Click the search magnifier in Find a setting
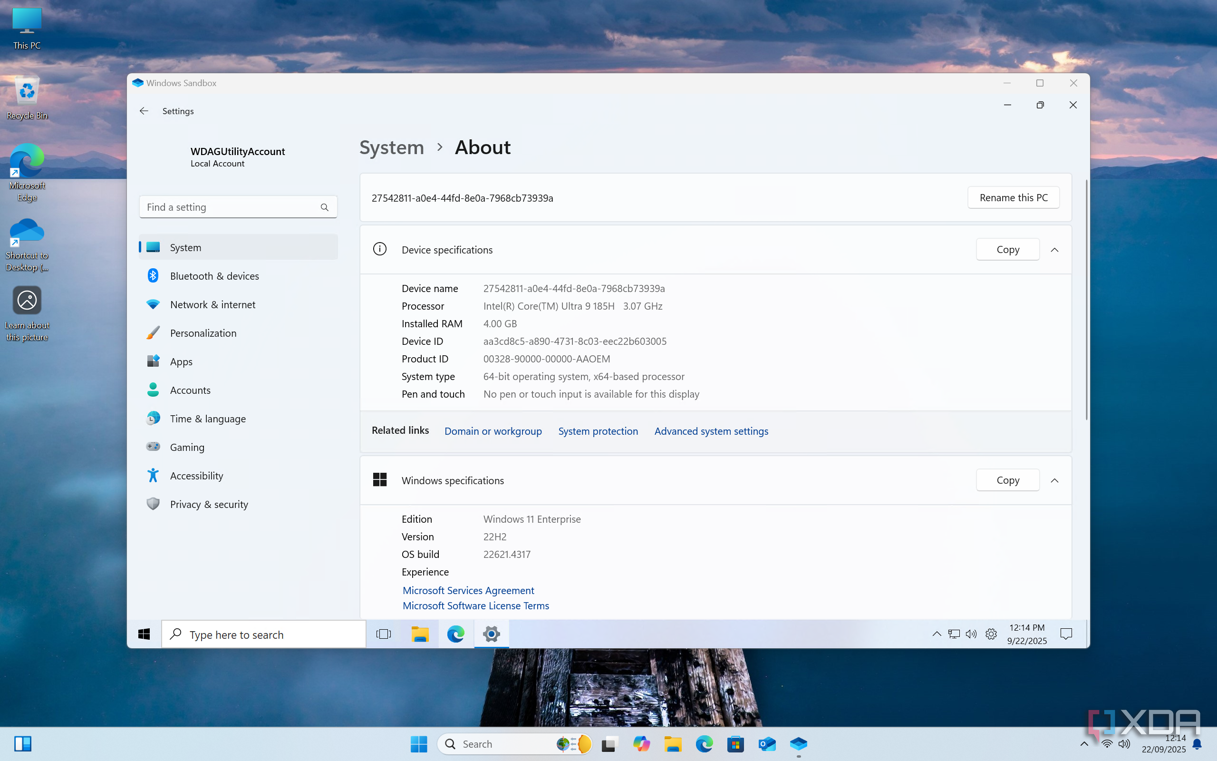Viewport: 1217px width, 761px height. [x=324, y=207]
